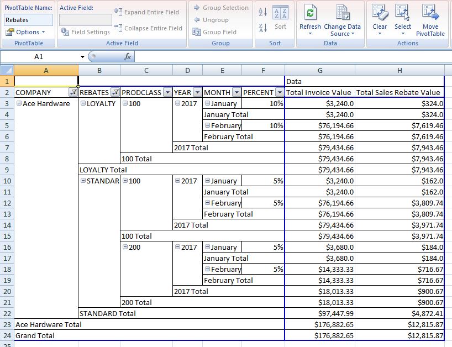Open Change Data Source

tap(343, 21)
